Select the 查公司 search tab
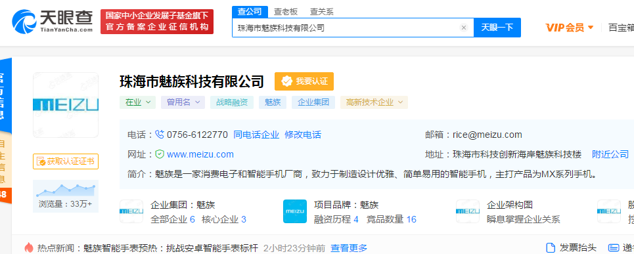 250,12
